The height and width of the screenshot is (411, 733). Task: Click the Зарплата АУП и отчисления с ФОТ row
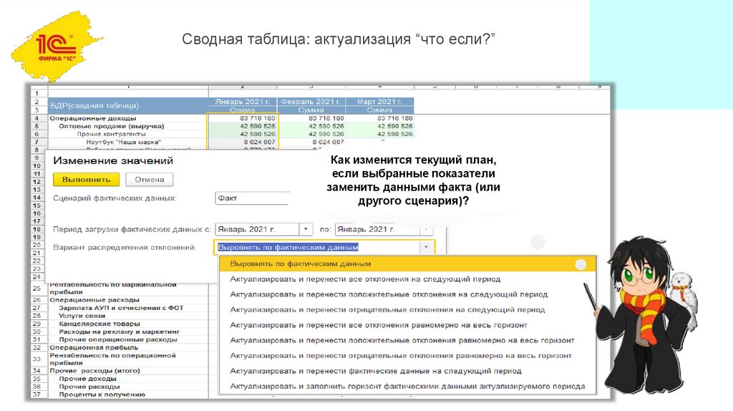point(121,308)
